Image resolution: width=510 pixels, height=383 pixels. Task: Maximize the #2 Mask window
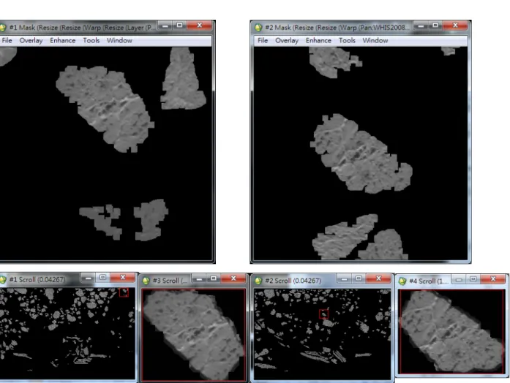[435, 26]
